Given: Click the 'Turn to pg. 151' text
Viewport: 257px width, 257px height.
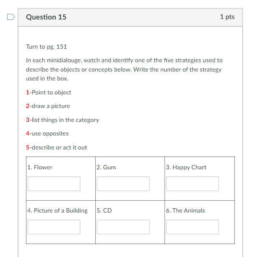Looking at the screenshot, I should pos(47,47).
